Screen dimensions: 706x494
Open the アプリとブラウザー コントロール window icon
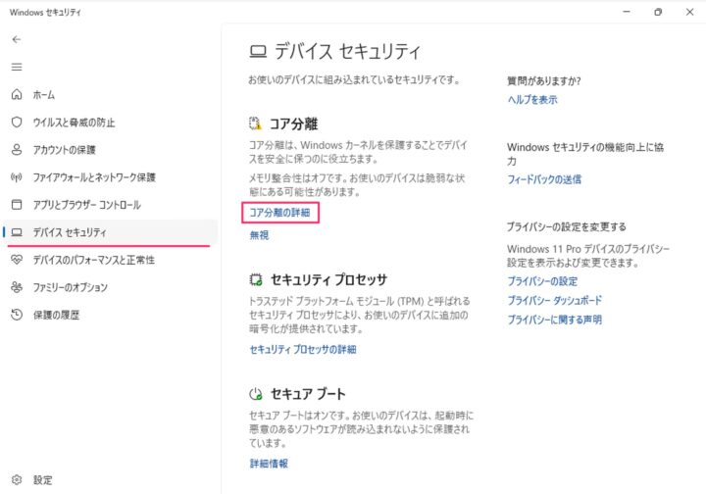coord(17,205)
